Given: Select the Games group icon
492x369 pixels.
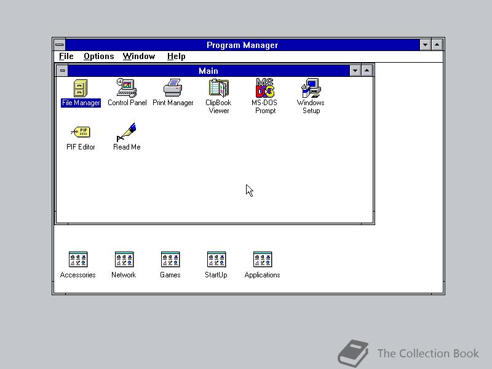Looking at the screenshot, I should [x=170, y=260].
